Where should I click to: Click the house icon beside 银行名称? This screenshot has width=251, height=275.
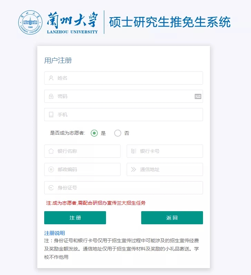[51, 151]
